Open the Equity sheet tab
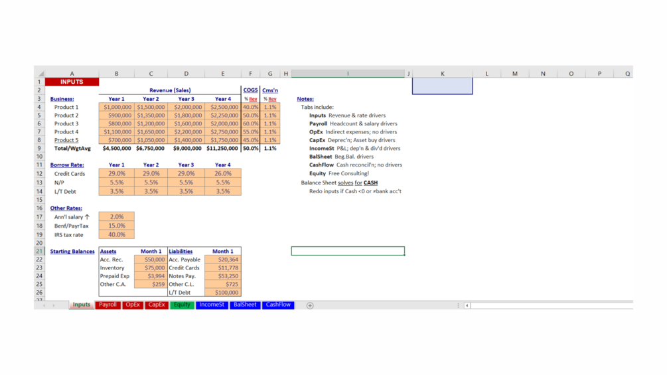 (182, 305)
